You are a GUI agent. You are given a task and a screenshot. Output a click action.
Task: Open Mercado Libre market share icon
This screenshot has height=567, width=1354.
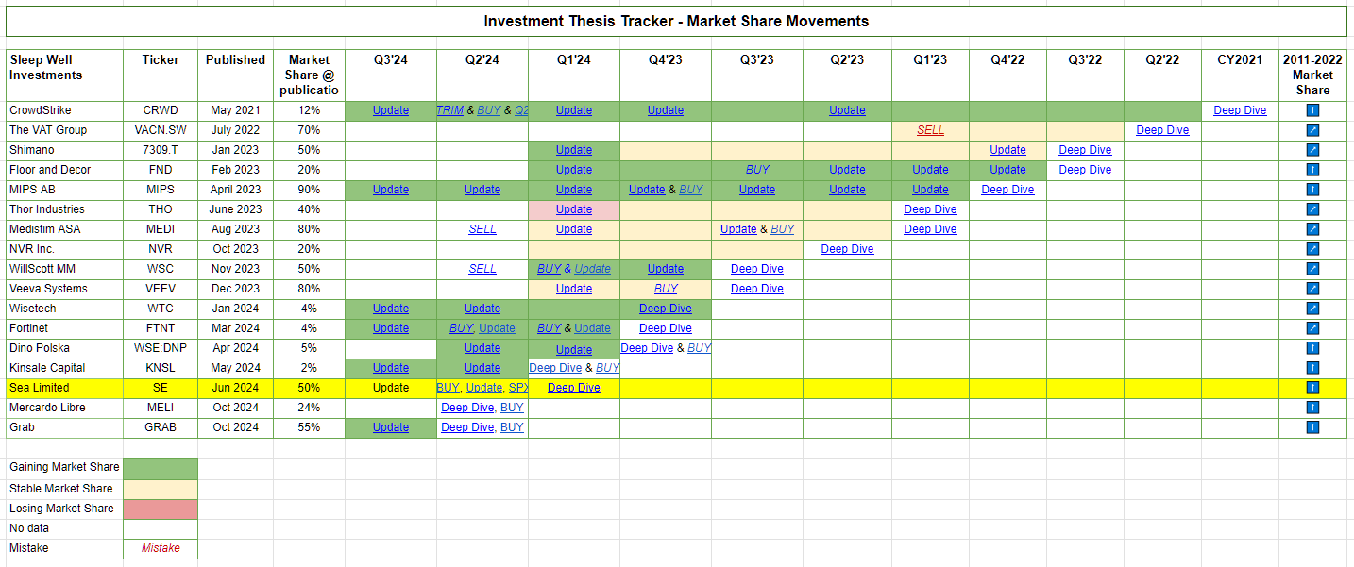click(x=1312, y=408)
